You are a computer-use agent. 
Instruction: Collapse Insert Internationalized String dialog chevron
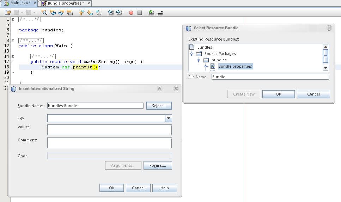(x=160, y=88)
